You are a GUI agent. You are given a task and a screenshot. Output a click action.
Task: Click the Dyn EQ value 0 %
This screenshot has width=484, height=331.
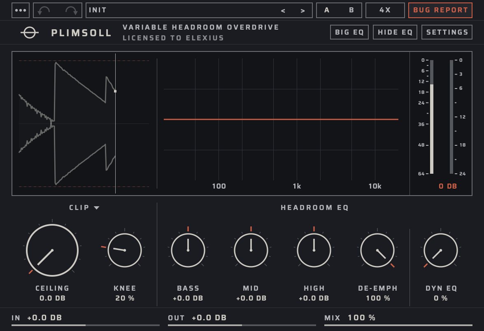440,298
